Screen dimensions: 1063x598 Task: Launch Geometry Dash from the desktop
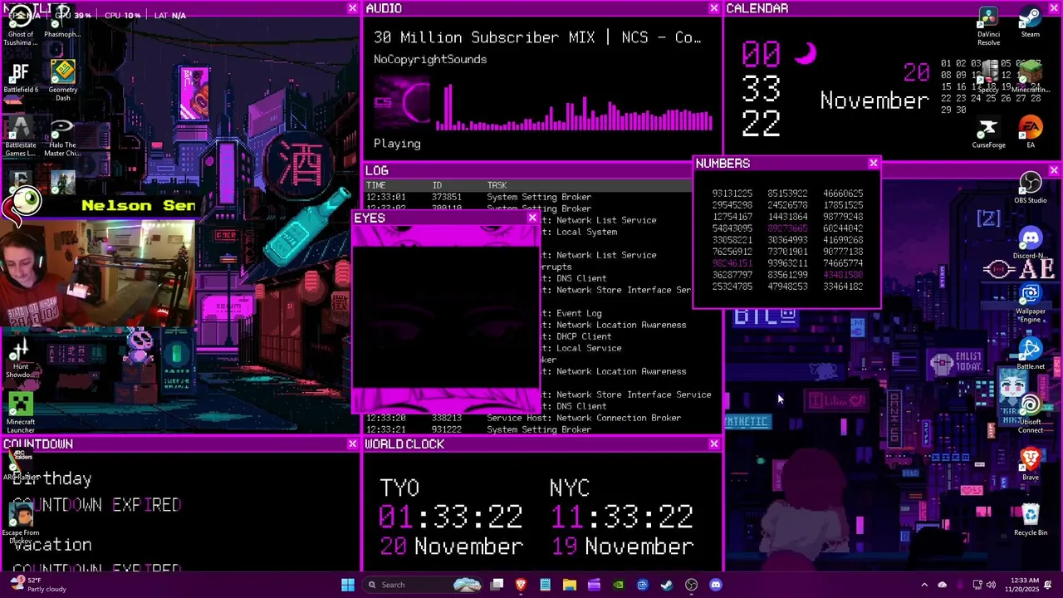point(62,80)
